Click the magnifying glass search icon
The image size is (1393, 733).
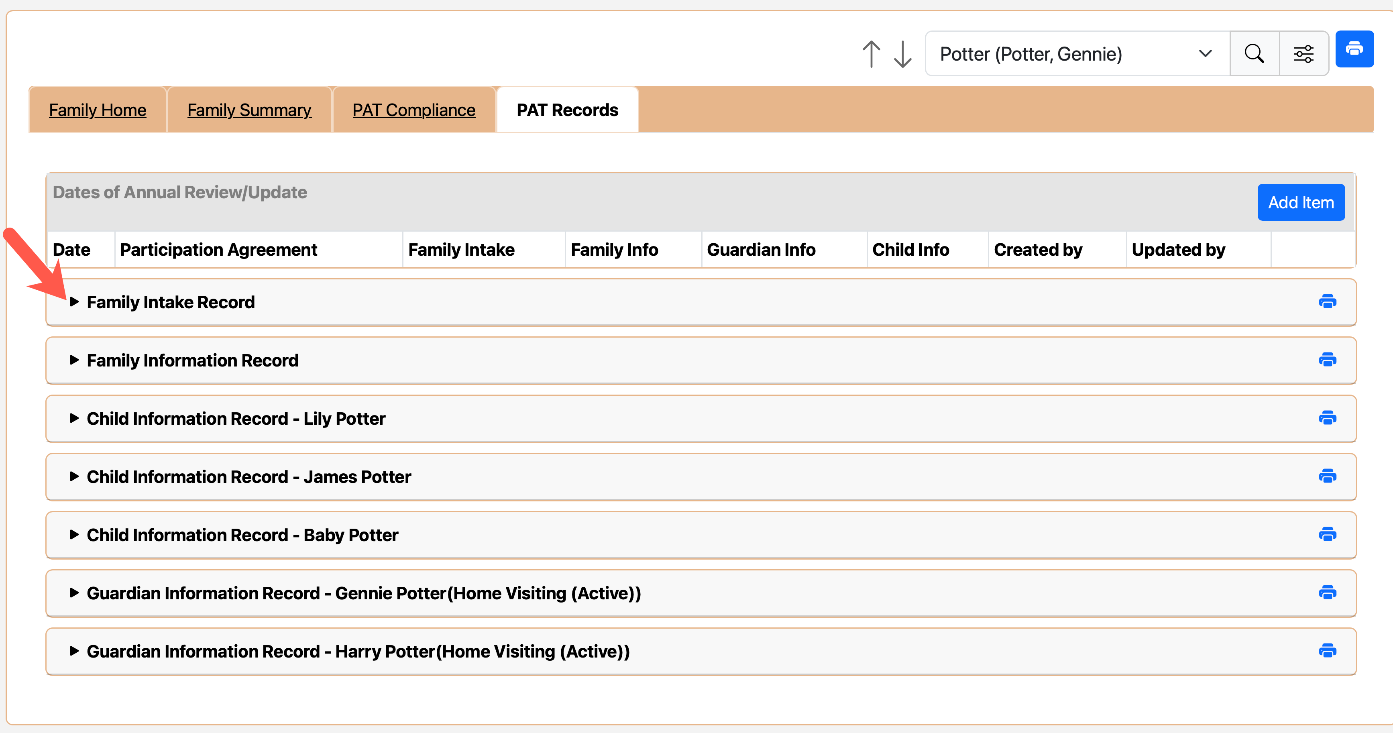tap(1254, 54)
